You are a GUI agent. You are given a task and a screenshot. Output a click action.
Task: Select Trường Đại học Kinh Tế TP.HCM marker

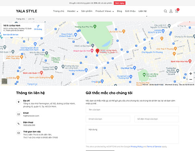tap(177, 71)
